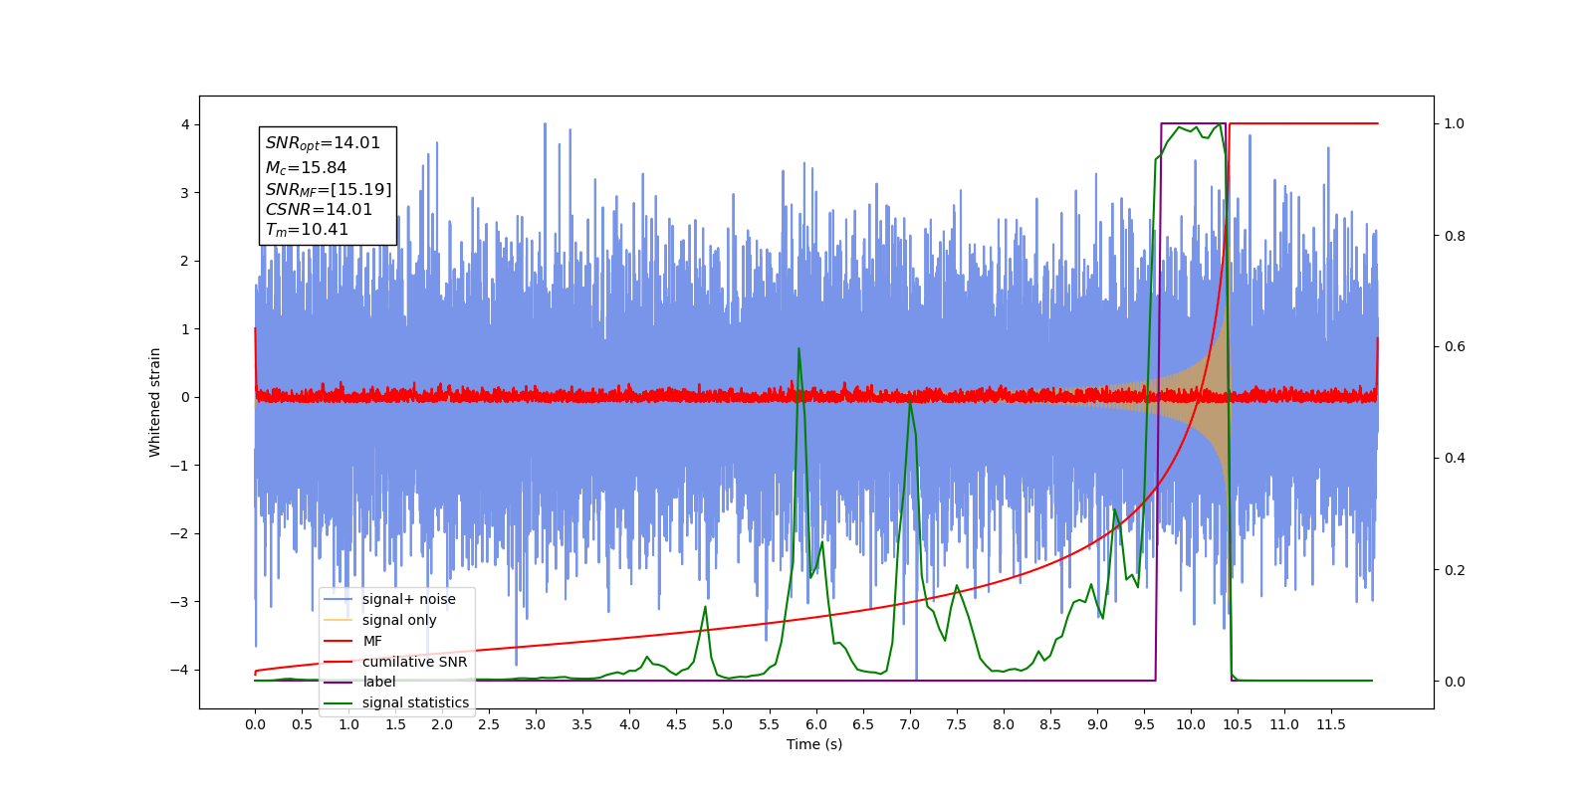
Task: Click the green signal statistics peak near 5.8 s
Action: (798, 349)
